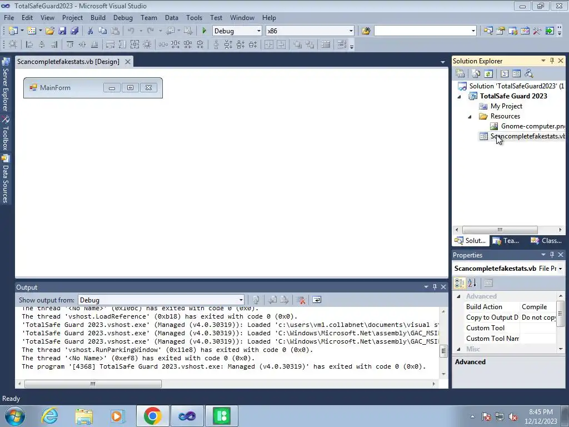Clear All in the Output window
The height and width of the screenshot is (427, 569).
301,300
